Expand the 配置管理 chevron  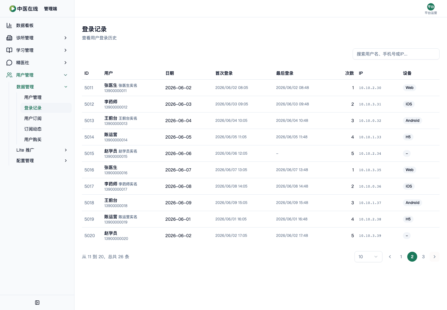click(66, 161)
